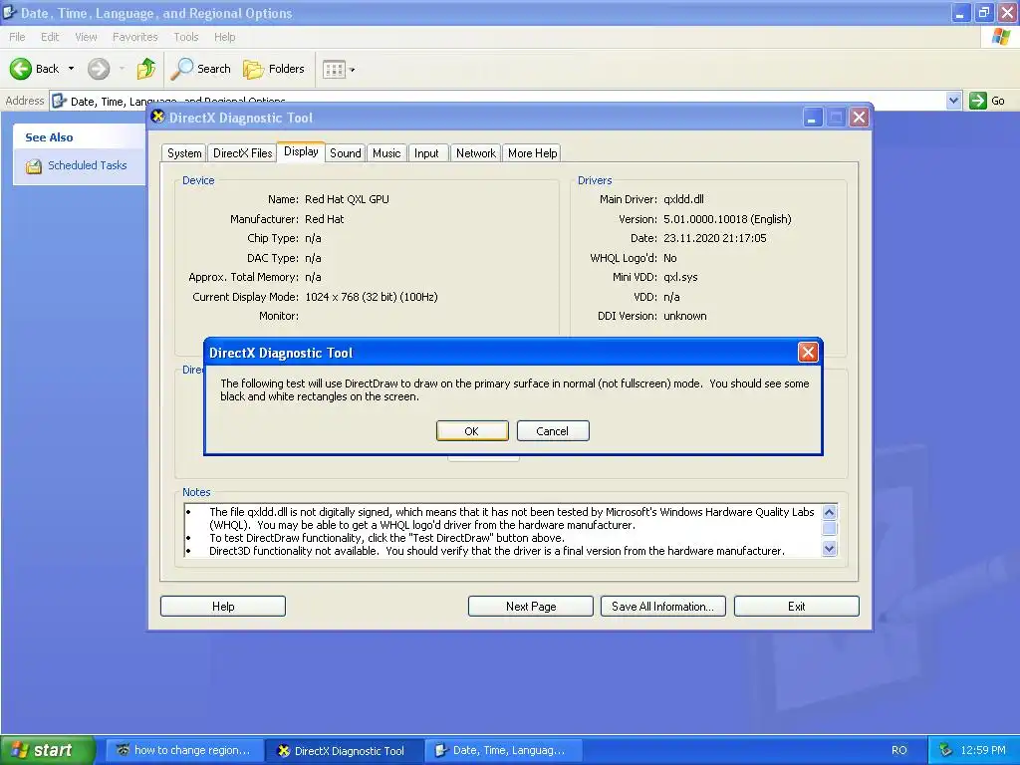Click the RO language indicator

[x=899, y=751]
